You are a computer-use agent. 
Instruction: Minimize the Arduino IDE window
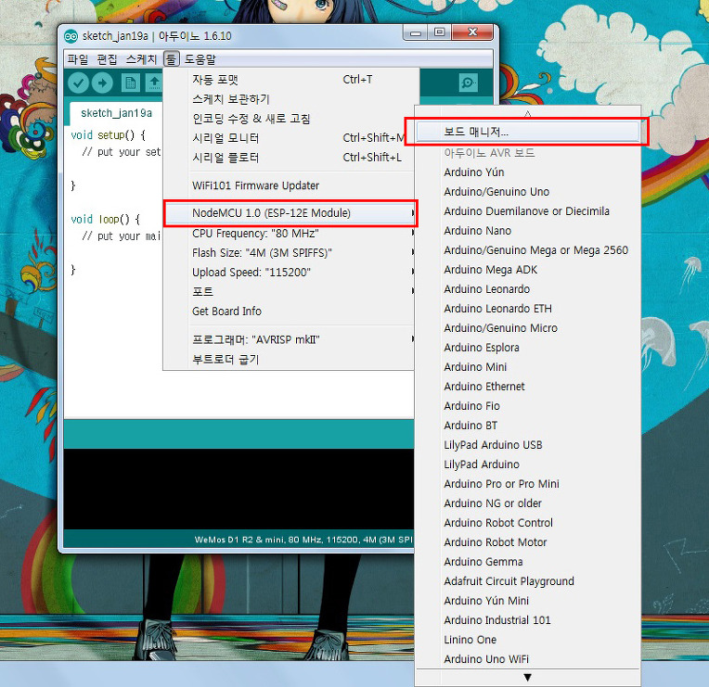(x=416, y=32)
